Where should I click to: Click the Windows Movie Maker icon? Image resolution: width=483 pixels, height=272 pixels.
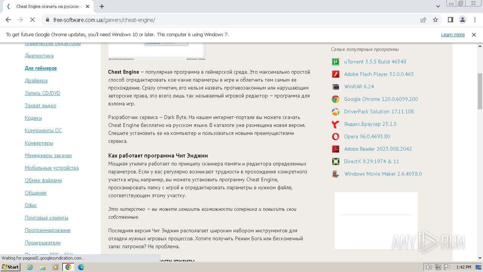click(x=335, y=174)
